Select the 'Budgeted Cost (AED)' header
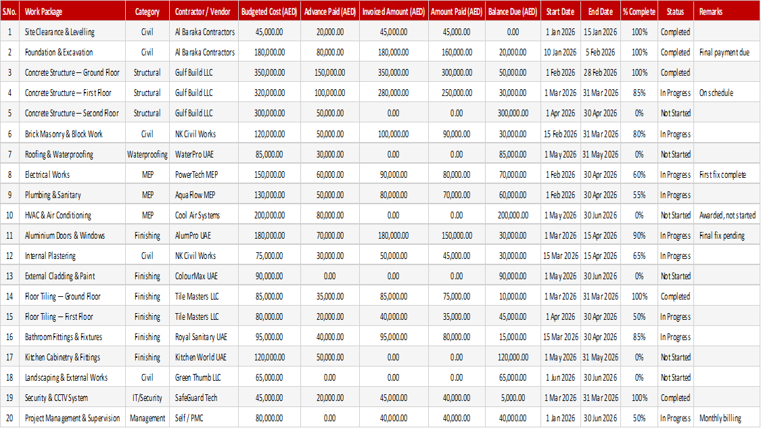 click(269, 11)
